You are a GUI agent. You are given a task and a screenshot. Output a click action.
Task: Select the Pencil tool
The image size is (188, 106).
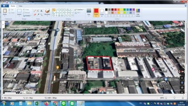pos(35,11)
